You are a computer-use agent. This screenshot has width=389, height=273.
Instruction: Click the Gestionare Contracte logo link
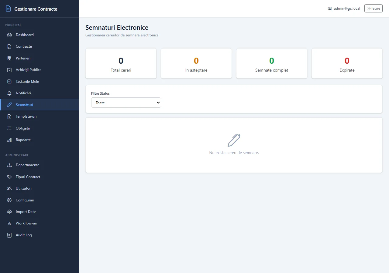tap(32, 9)
